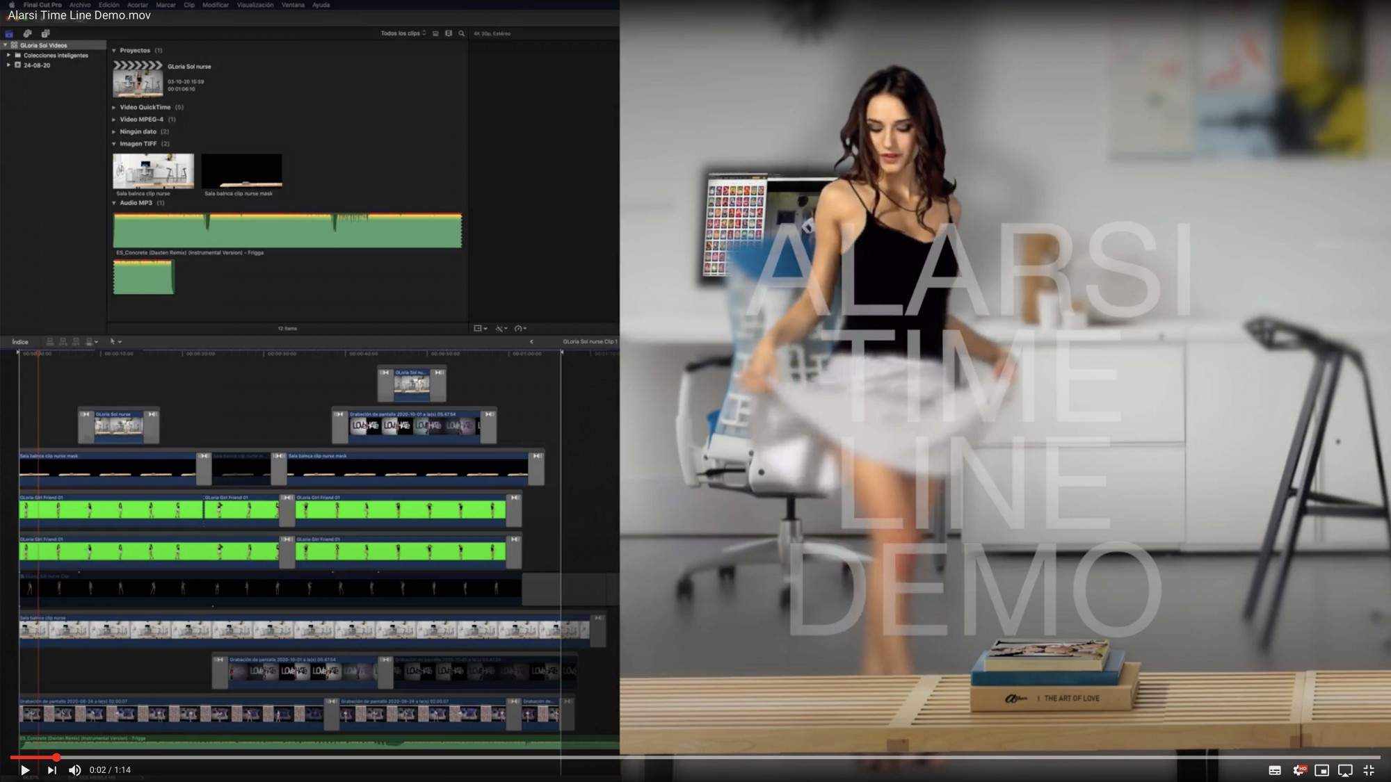
Task: Collapse the Audio MP3 group
Action: pyautogui.click(x=114, y=203)
